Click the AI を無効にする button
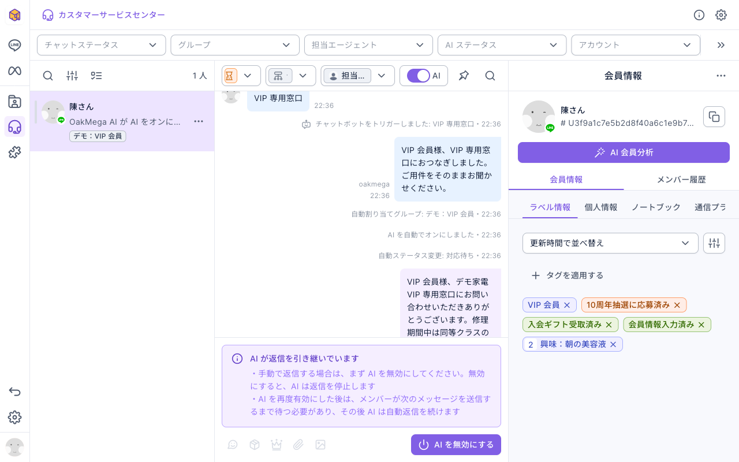The width and height of the screenshot is (739, 462). pyautogui.click(x=456, y=445)
